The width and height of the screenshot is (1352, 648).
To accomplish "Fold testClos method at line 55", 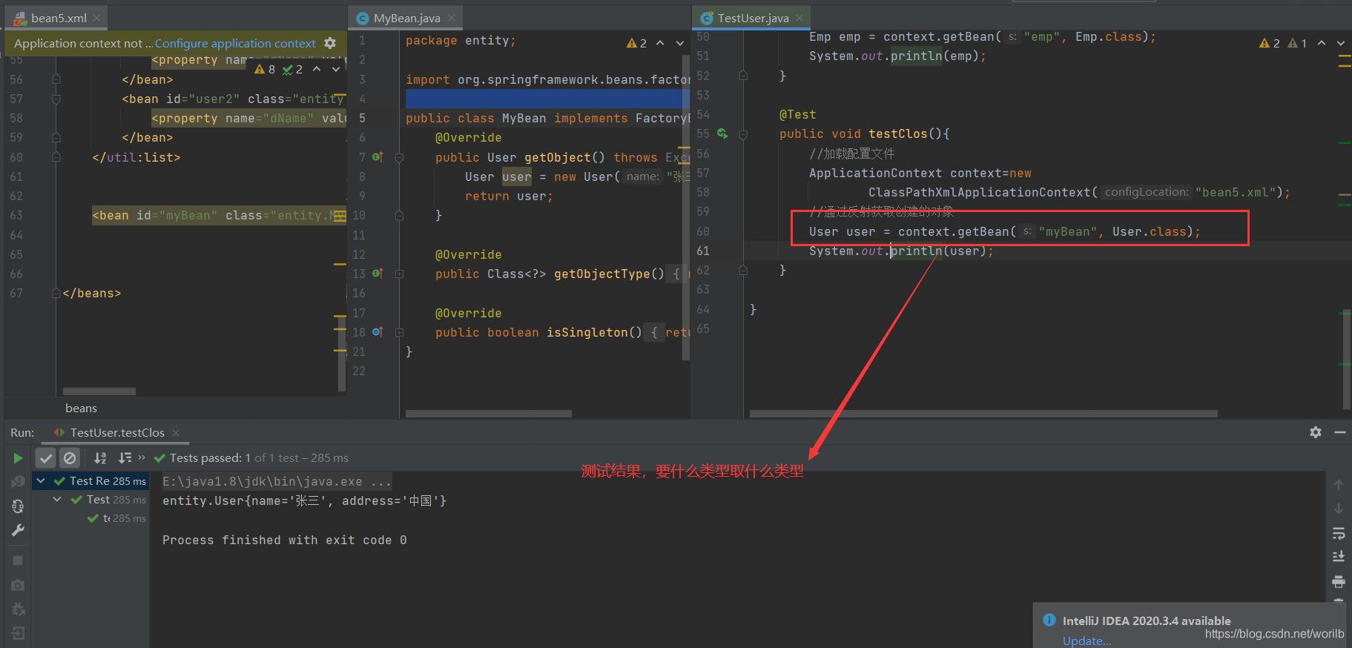I will point(743,134).
